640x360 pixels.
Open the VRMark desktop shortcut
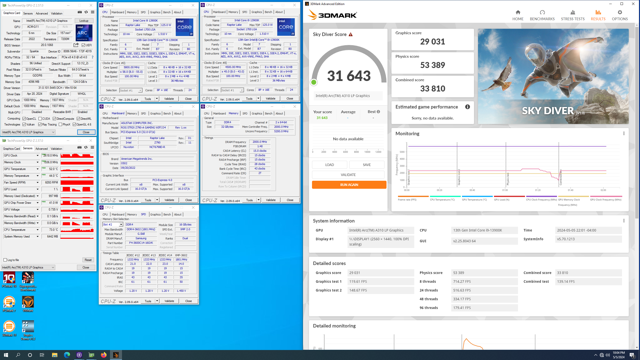point(28,304)
